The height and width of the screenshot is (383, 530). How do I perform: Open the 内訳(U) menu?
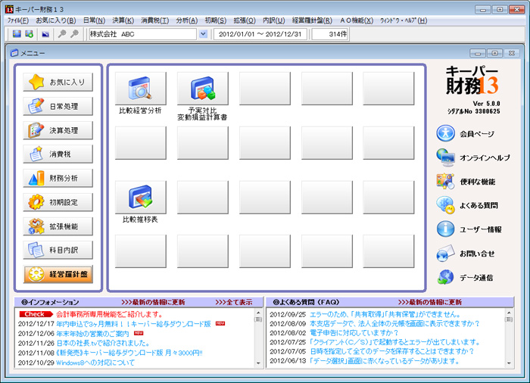274,20
